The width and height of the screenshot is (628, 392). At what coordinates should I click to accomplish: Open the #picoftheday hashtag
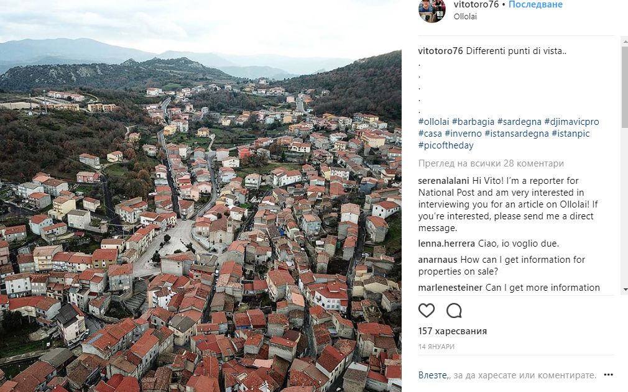click(446, 145)
